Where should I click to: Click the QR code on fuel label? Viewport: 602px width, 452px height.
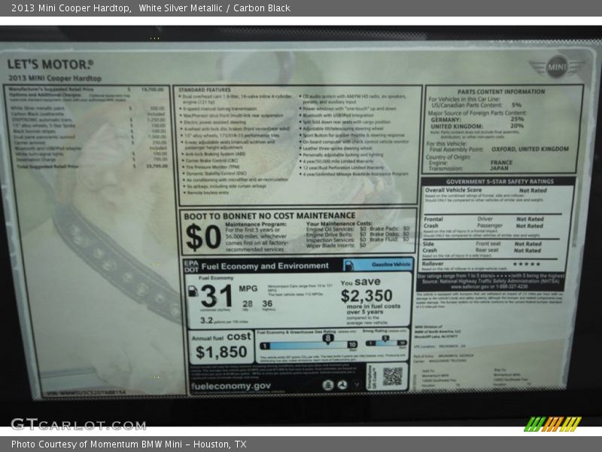(391, 376)
